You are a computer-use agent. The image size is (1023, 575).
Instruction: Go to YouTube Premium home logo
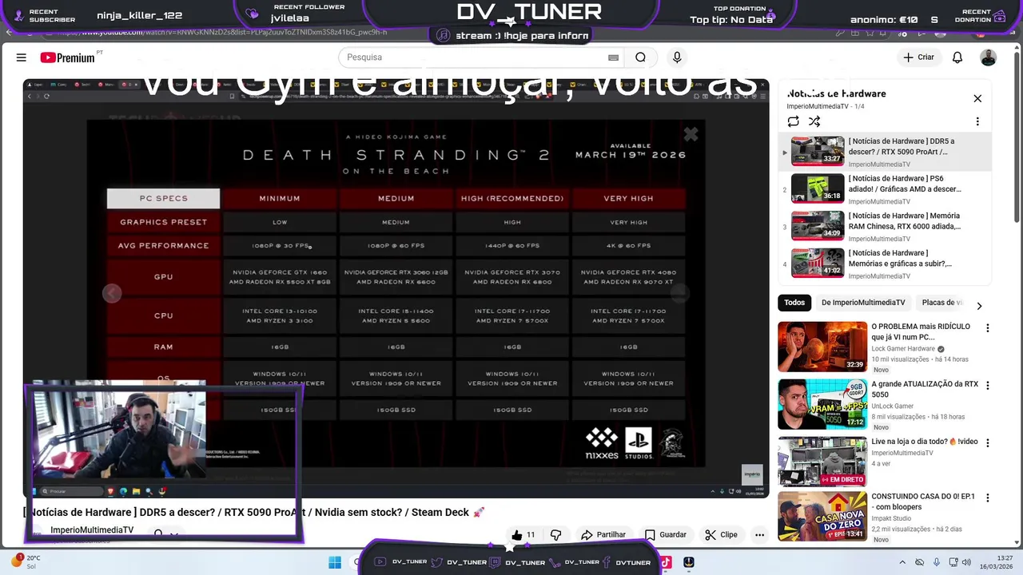click(x=68, y=57)
